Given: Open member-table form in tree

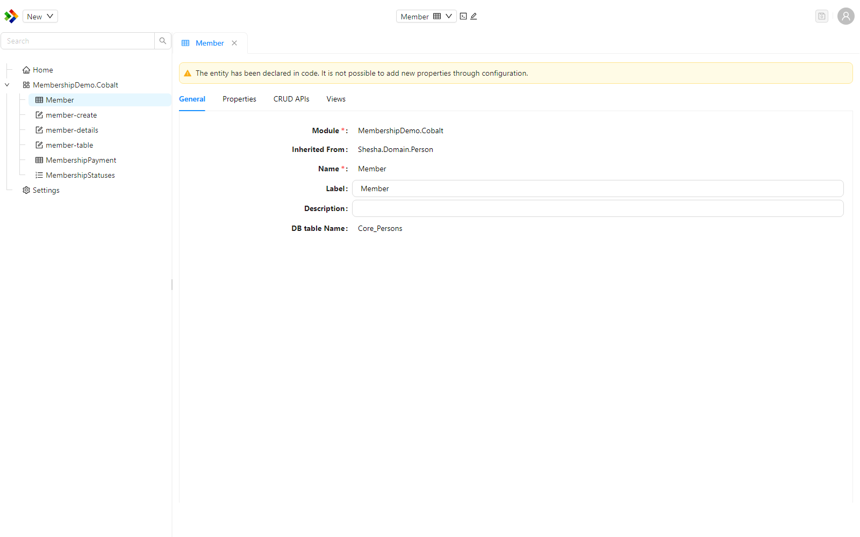Looking at the screenshot, I should pos(69,145).
